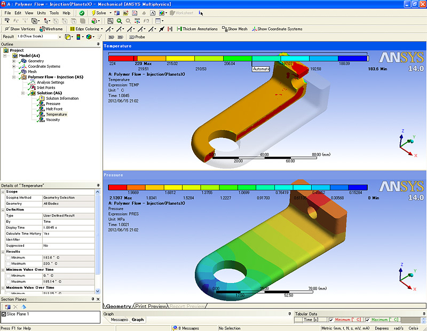Switch to the Graph tab
The height and width of the screenshot is (331, 427).
pos(138,320)
